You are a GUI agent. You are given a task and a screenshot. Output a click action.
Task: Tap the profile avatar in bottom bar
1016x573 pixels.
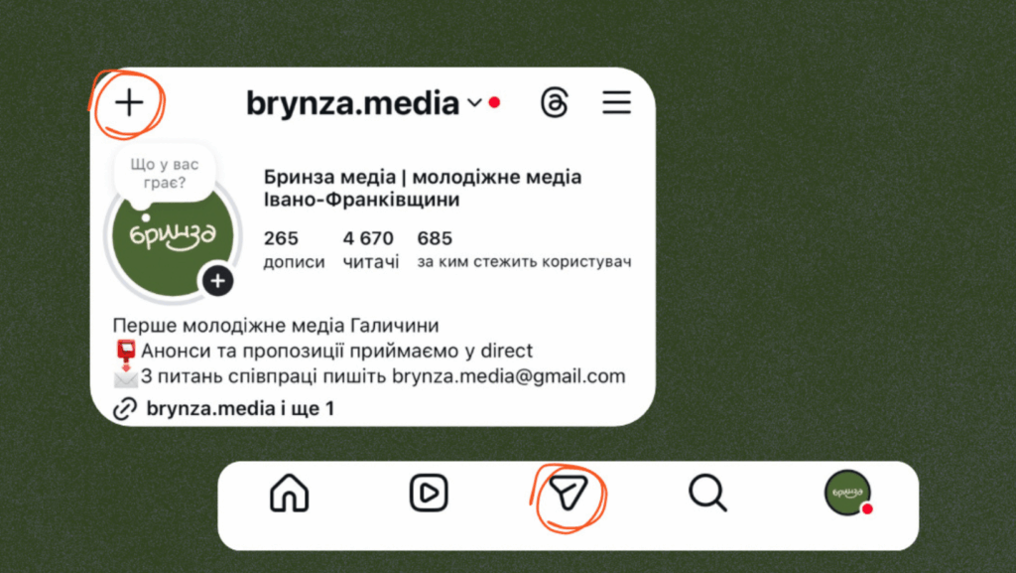click(x=847, y=493)
